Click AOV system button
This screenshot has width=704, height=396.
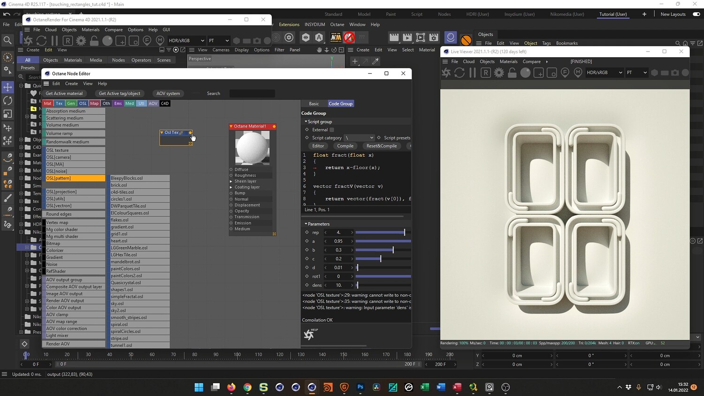pos(168,93)
